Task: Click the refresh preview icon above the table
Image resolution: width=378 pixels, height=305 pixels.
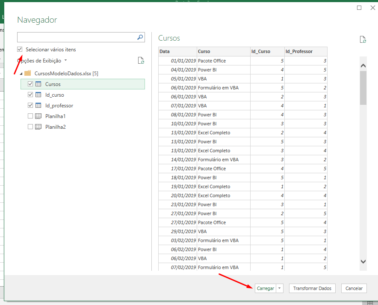Action: click(x=363, y=39)
